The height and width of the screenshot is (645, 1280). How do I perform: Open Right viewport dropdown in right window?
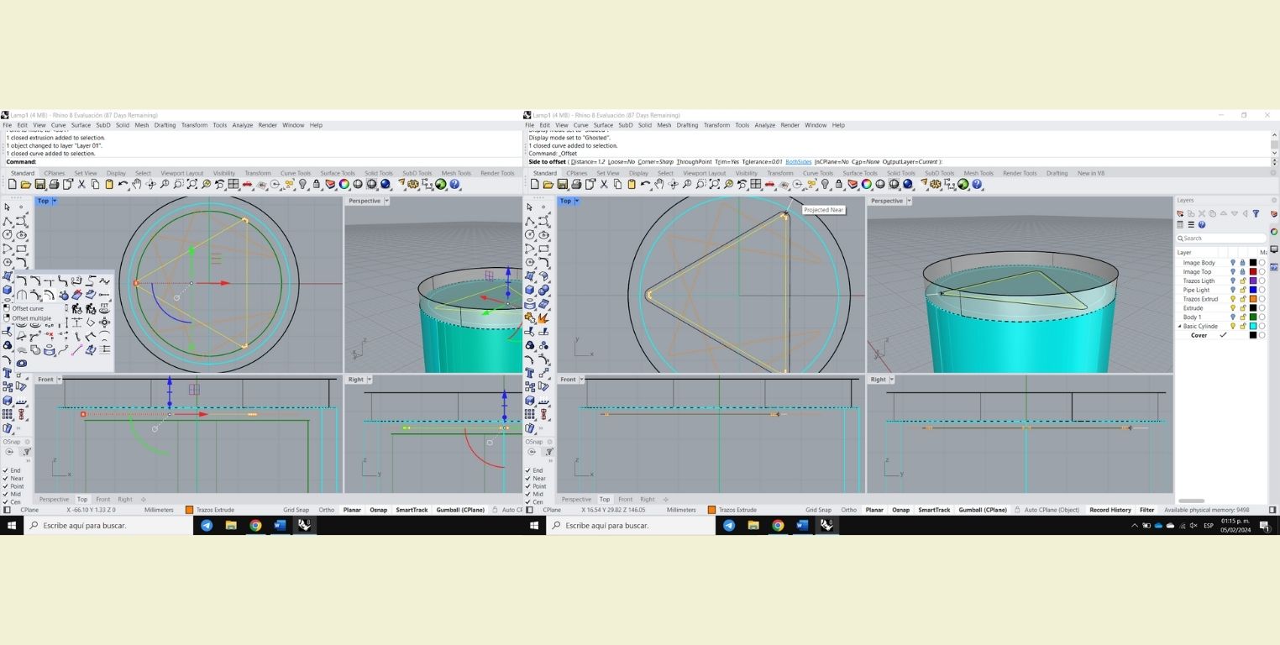tap(892, 380)
